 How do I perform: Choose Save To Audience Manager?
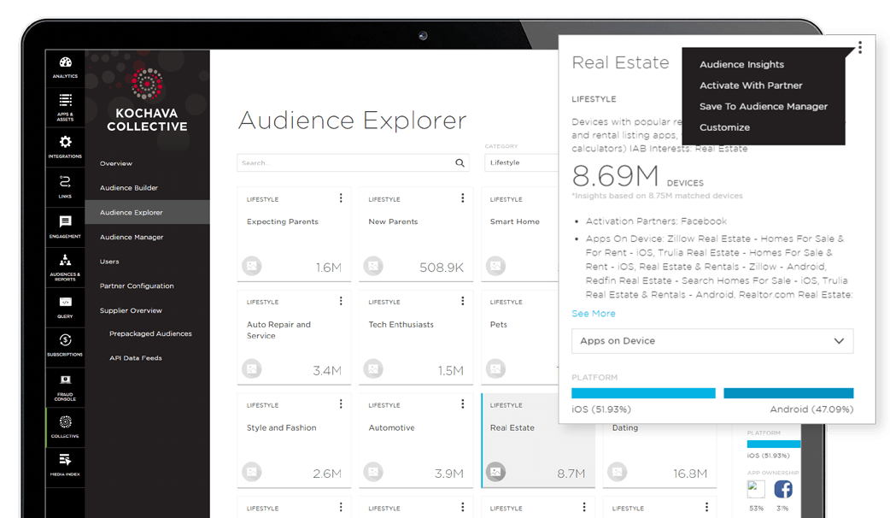coord(763,106)
